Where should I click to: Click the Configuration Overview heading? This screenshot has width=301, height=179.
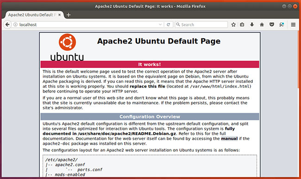(150, 117)
